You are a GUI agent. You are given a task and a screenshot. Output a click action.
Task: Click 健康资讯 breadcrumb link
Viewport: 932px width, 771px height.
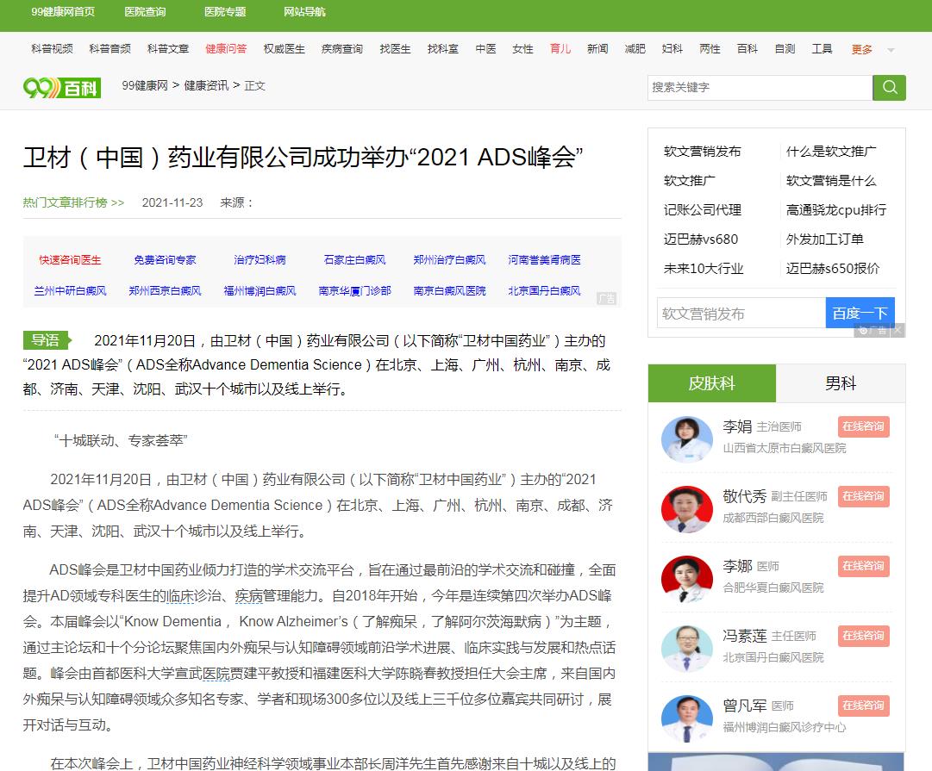[206, 85]
